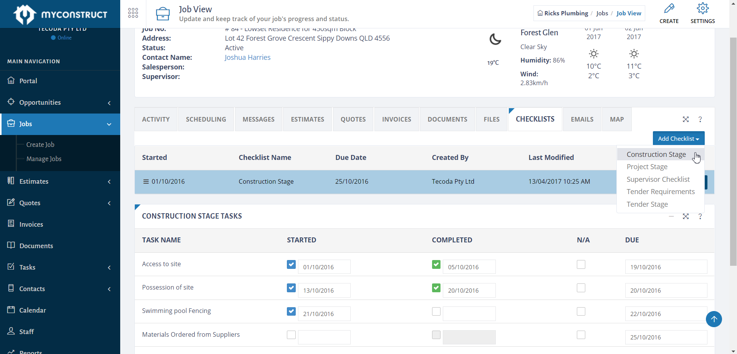
Task: Uncheck Started for Possession of site
Action: click(291, 288)
